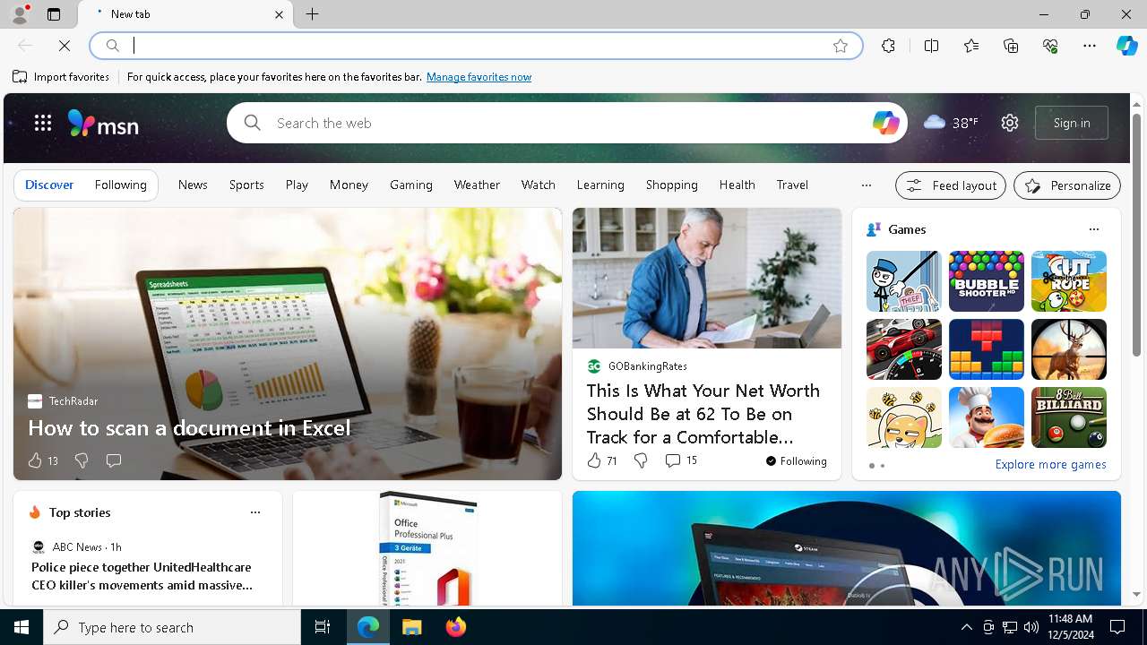Open the Watch category
1147x645 pixels.
539,185
